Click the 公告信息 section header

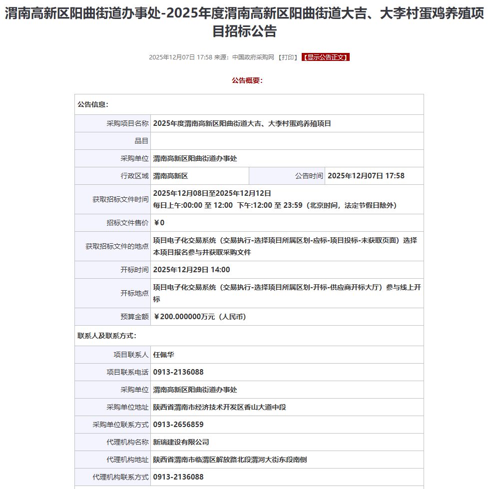tap(93, 104)
